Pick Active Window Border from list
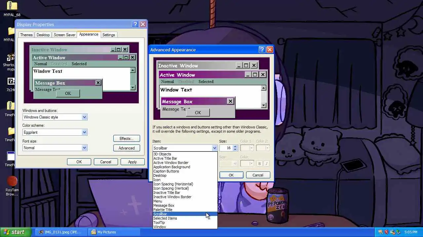This screenshot has height=237, width=423. 185,163
